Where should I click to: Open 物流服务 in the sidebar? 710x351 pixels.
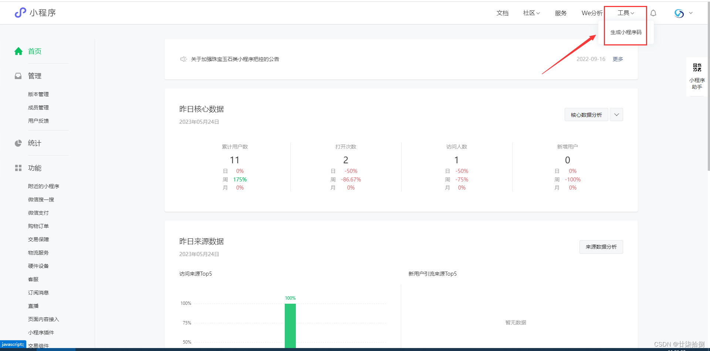click(38, 253)
